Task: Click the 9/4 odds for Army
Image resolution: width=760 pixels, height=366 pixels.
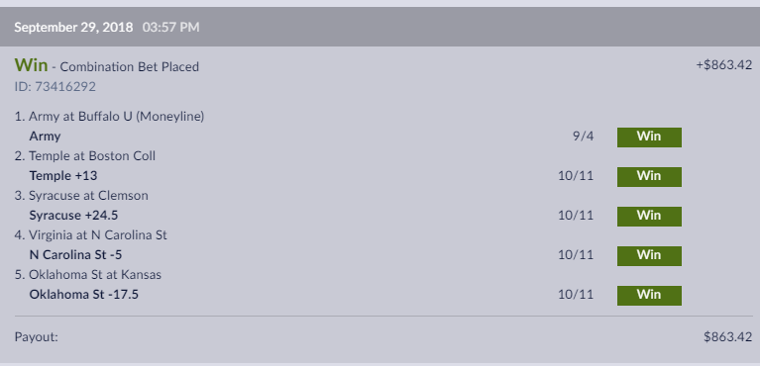Action: click(x=583, y=137)
